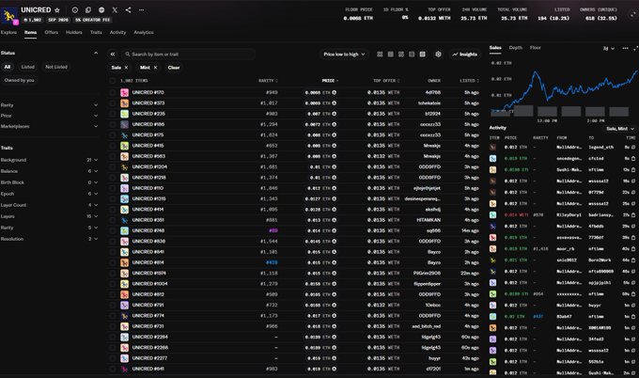
Task: Sort by the Listed column header
Action: pyautogui.click(x=469, y=81)
